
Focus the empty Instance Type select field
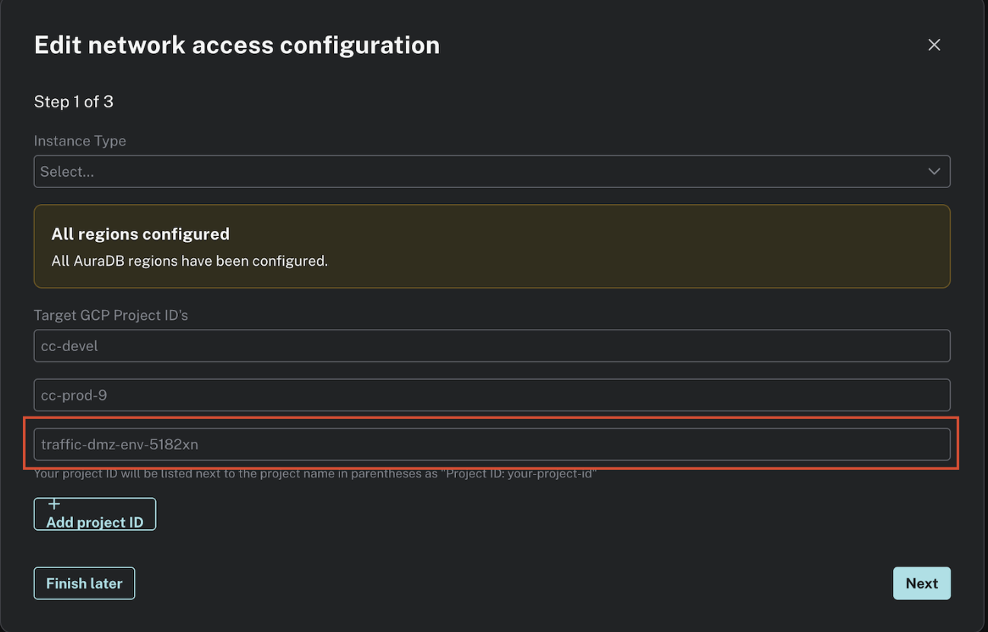point(492,171)
